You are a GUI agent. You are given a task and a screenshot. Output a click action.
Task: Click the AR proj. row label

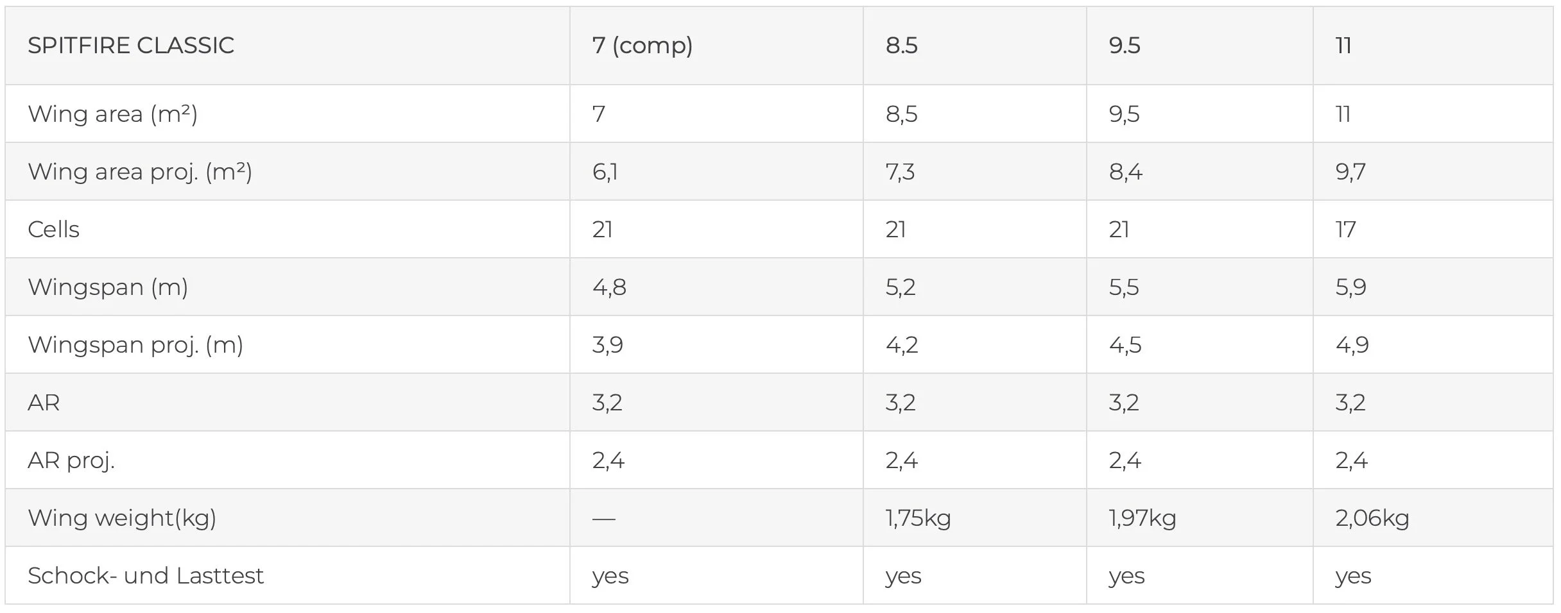(71, 460)
